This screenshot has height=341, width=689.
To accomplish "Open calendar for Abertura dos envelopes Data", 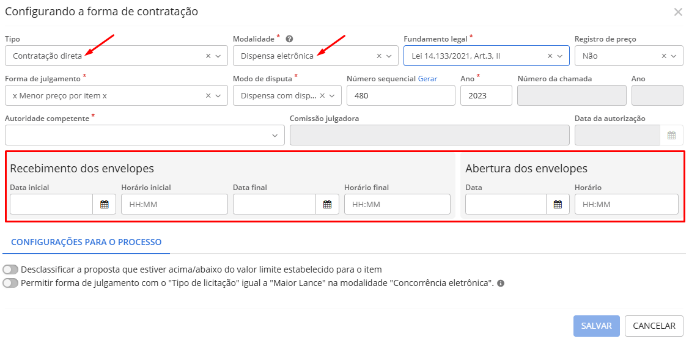I will pyautogui.click(x=558, y=204).
